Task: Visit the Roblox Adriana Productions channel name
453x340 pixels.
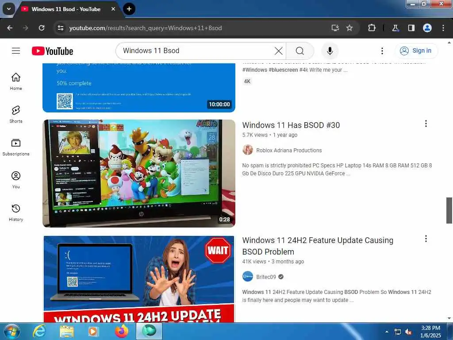Action: pyautogui.click(x=289, y=151)
